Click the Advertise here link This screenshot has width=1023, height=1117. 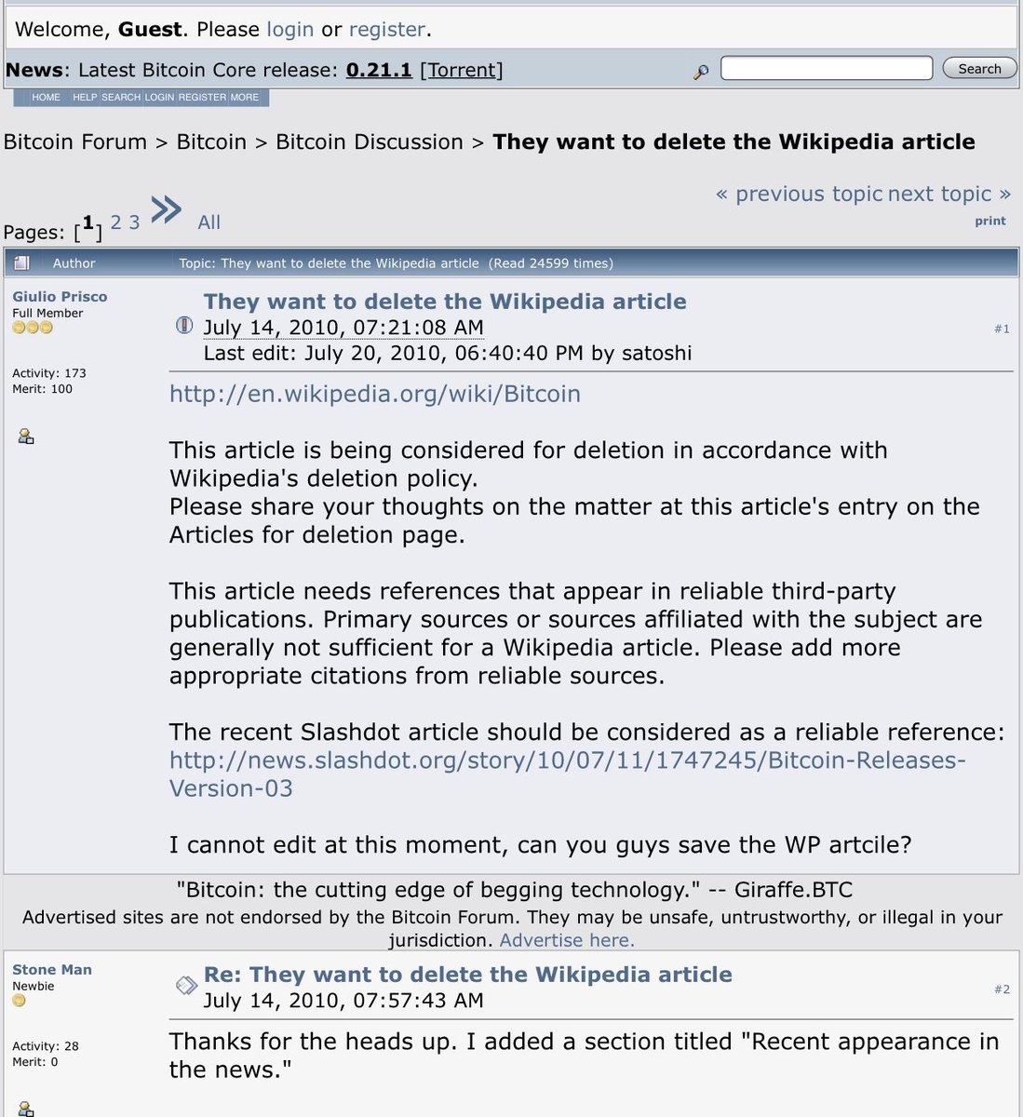[x=567, y=940]
